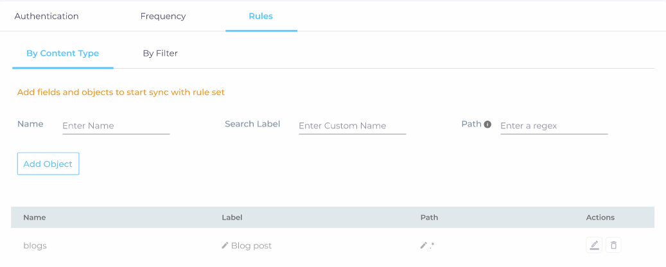Screen dimensions: 666x267
Task: Click the Actions column header
Action: 600,218
